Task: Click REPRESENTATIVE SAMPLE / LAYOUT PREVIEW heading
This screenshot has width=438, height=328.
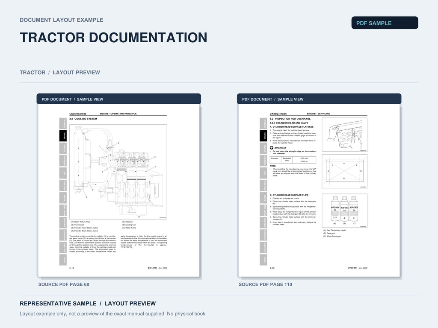Action: tap(88, 304)
